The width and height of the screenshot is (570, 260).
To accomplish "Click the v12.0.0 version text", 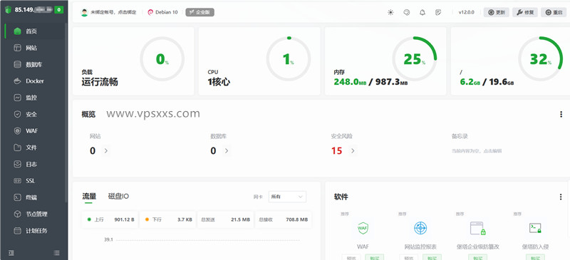I will (x=467, y=12).
